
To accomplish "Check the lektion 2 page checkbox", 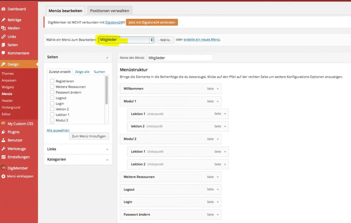I will click(52, 109).
